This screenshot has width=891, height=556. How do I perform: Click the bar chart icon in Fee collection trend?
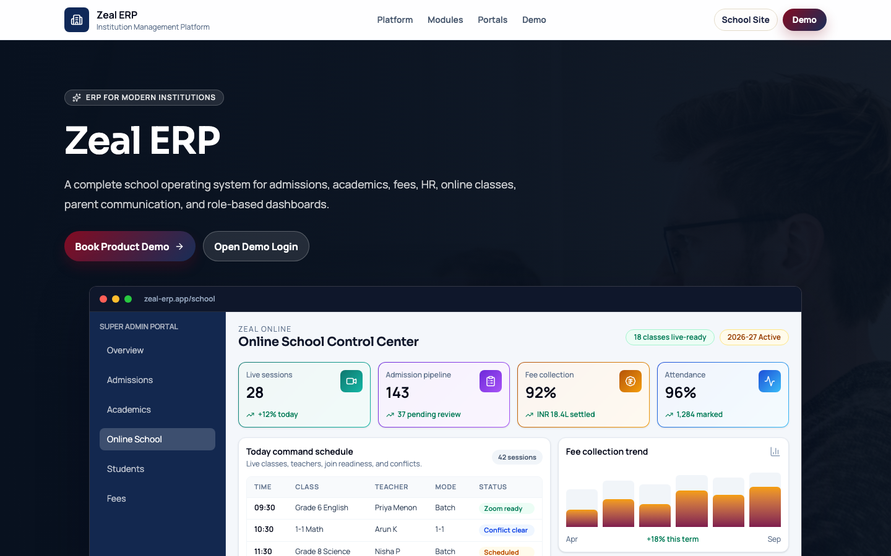tap(775, 452)
